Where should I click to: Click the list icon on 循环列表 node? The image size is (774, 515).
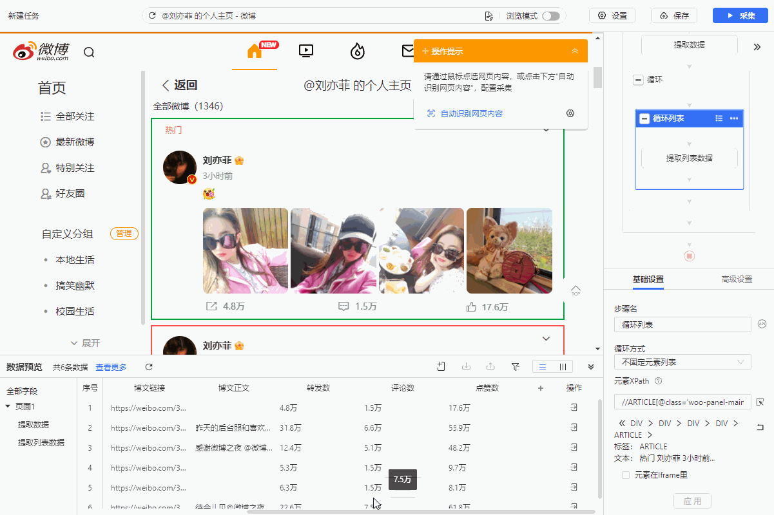coord(719,118)
